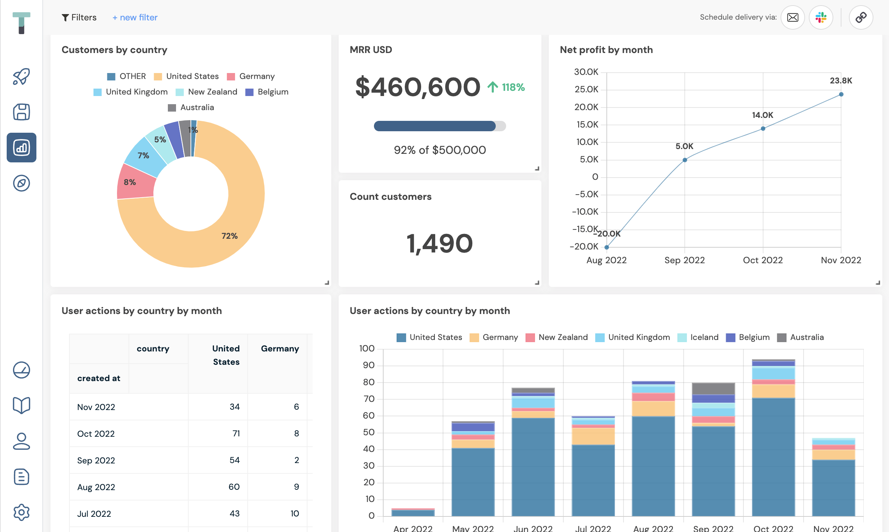Click the Nov 2022 point on profit line
889x532 pixels.
point(841,95)
